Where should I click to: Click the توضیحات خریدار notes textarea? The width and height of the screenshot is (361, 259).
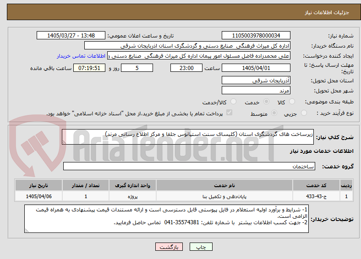click(x=166, y=219)
